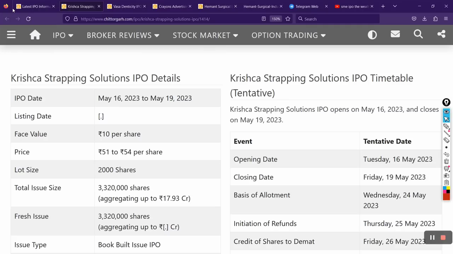The width and height of the screenshot is (453, 254).
Task: Open the list all tabs dropdown
Action: [395, 6]
